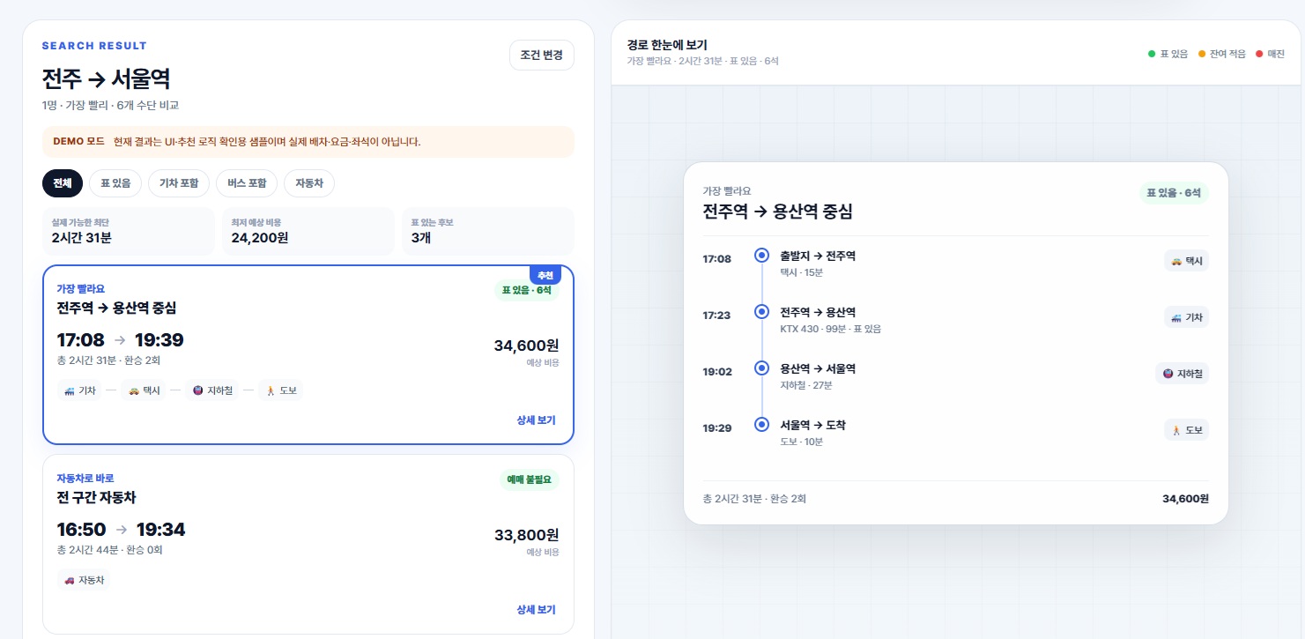Screen dimensions: 1305x639
Task: Click the 최저 예상 비용 24,200원 stat
Action: click(x=308, y=231)
